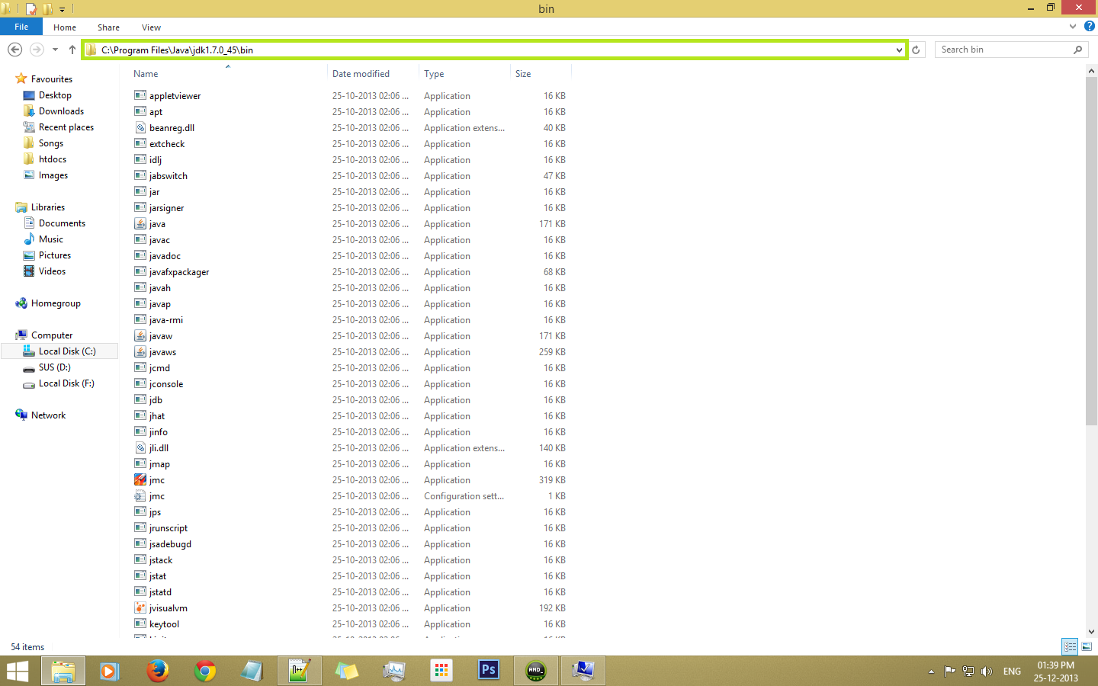Switch to the Home ribbon tab

click(x=65, y=27)
